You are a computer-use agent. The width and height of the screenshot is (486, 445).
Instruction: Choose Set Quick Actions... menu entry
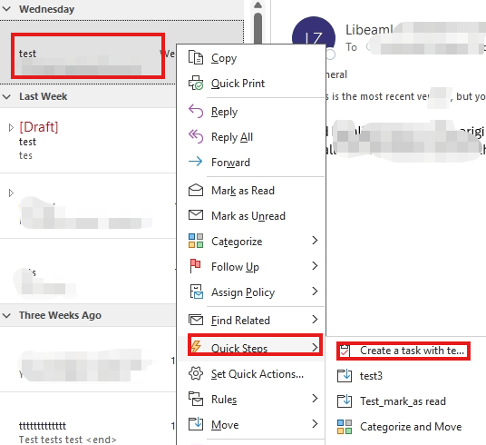(x=251, y=374)
